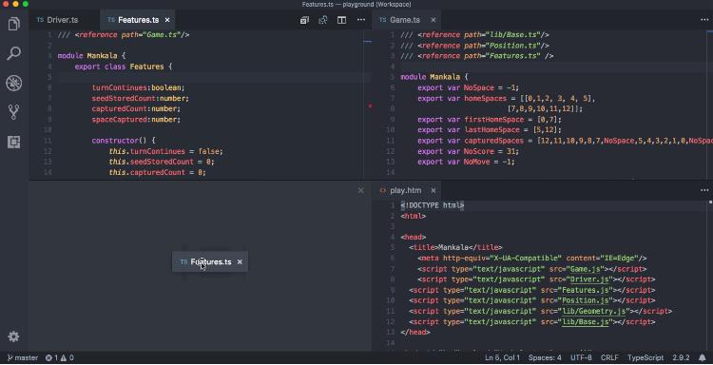Close the dragged Features.ts tab
713x365 pixels.
point(240,261)
